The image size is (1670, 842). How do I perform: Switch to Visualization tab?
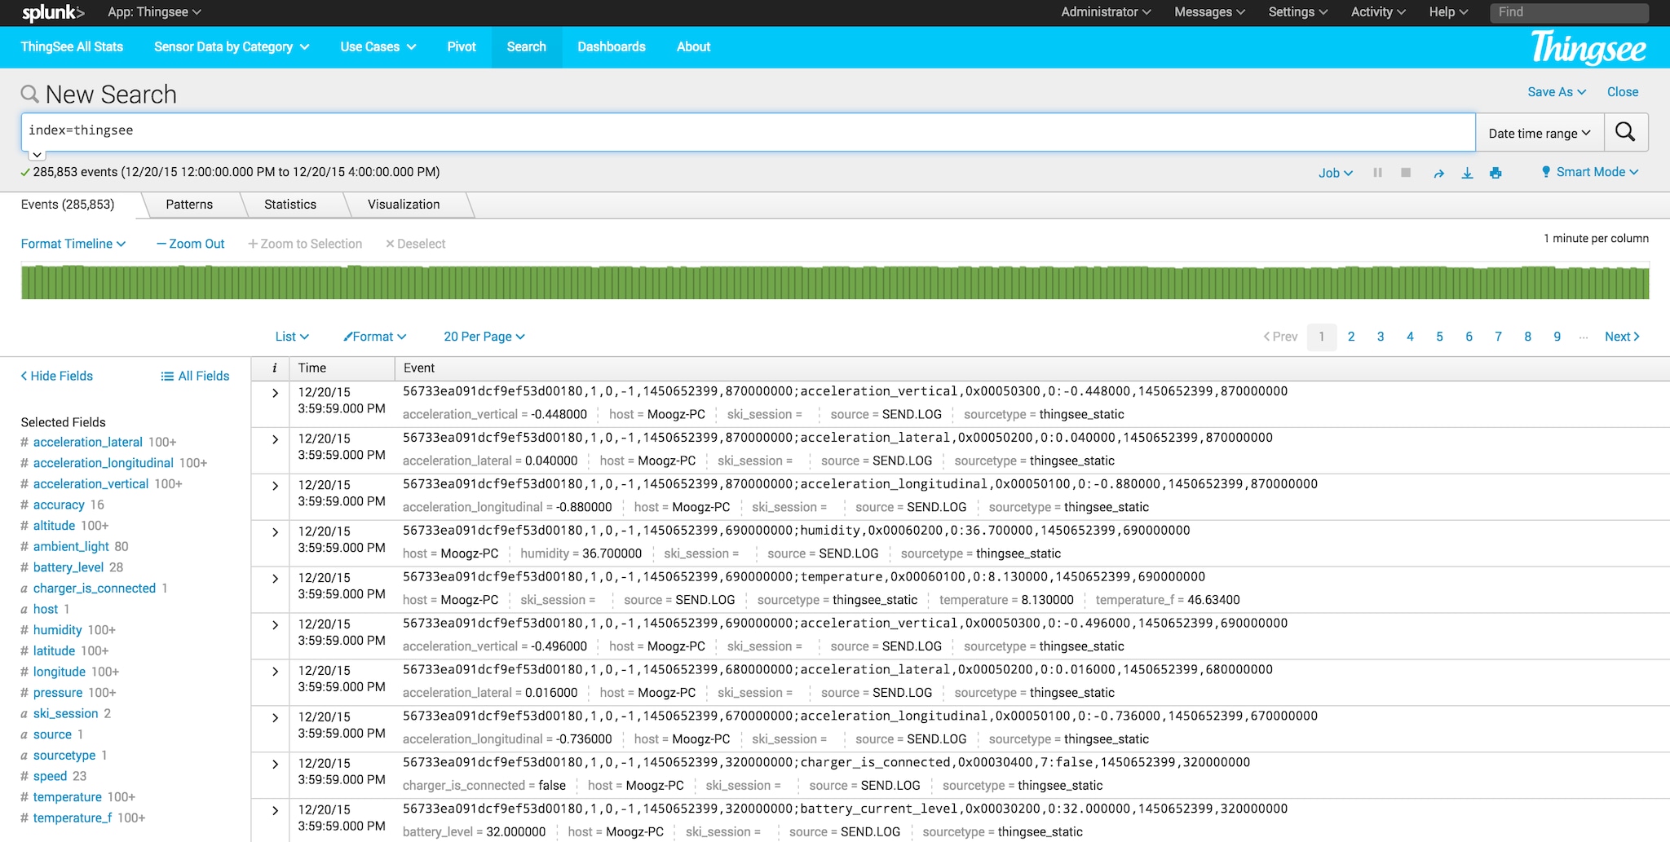pos(404,205)
